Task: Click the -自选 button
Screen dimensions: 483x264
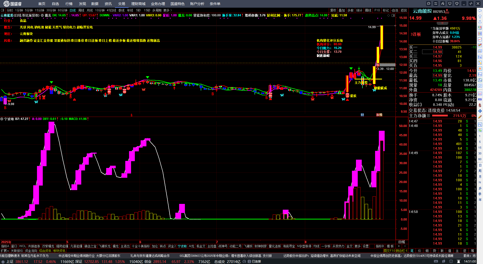Action: pyautogui.click(x=395, y=10)
